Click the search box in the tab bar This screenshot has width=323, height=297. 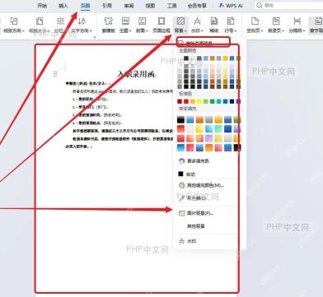288,5
